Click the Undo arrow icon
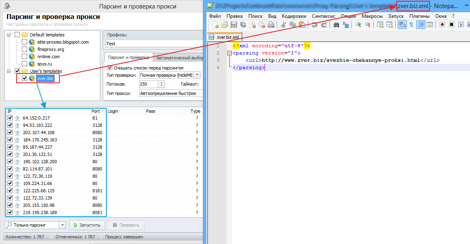The height and width of the screenshot is (244, 470). point(315,25)
